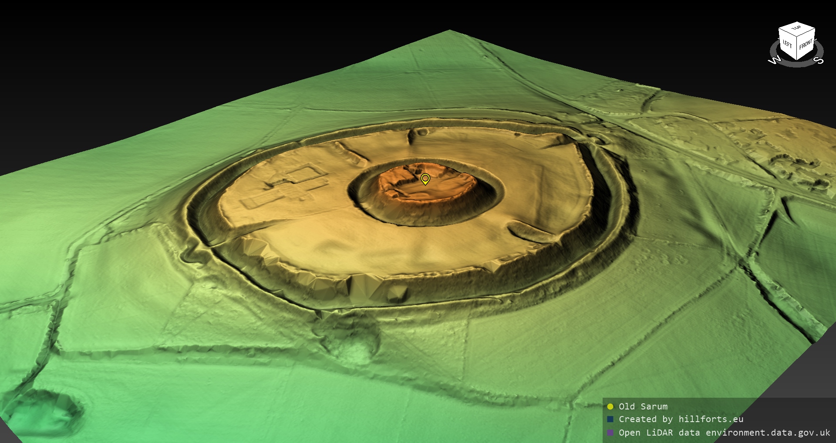Toggle the purple square beside Open LiDAR data
Image resolution: width=836 pixels, height=443 pixels.
(x=610, y=433)
